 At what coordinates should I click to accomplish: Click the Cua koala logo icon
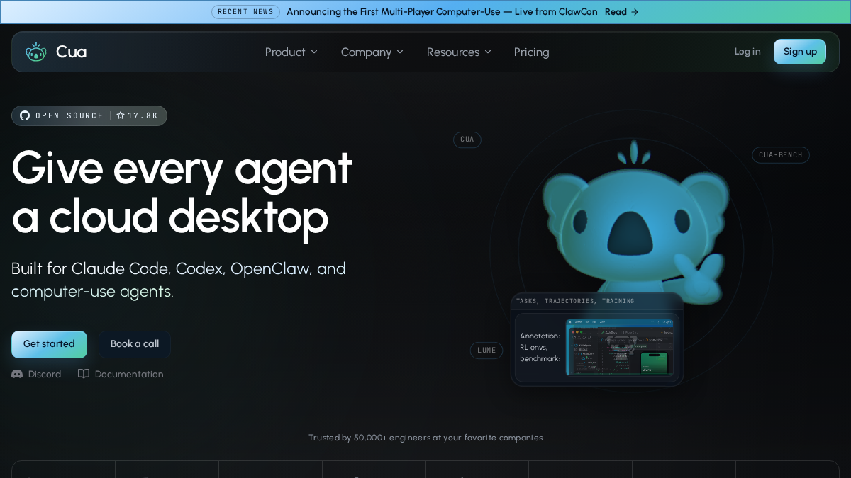coord(36,52)
